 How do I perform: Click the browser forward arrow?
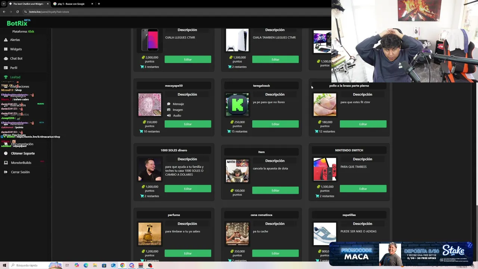(10, 12)
